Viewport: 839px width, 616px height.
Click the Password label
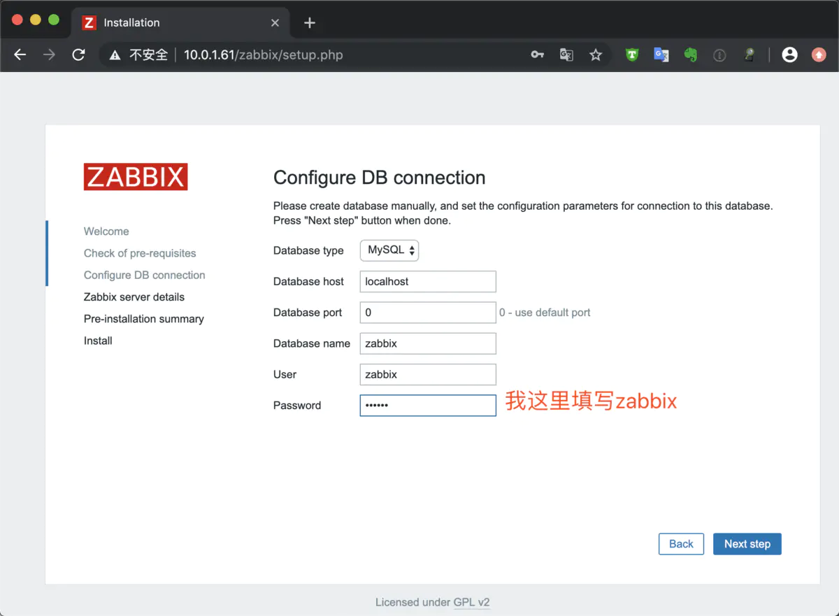pyautogui.click(x=297, y=406)
